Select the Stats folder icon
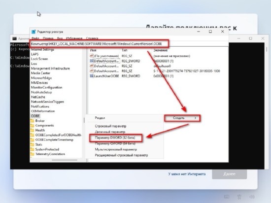Viewport: 271px width, 203px height. click(x=33, y=144)
